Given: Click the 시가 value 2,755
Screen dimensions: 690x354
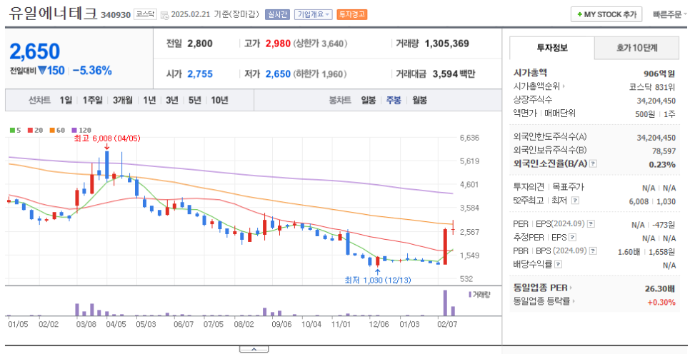Looking at the screenshot, I should 200,74.
